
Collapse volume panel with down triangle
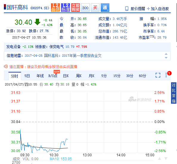pyautogui.click(x=166, y=158)
